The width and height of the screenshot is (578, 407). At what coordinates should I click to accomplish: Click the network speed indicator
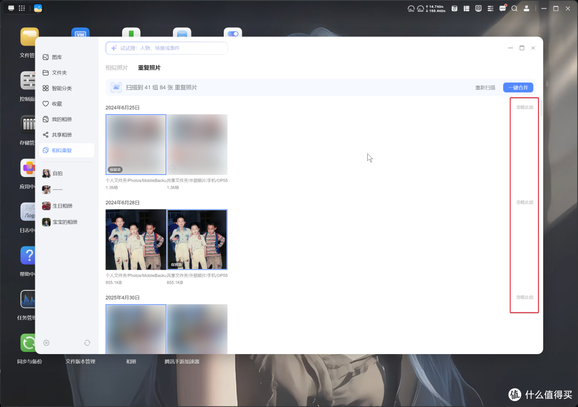coord(435,9)
